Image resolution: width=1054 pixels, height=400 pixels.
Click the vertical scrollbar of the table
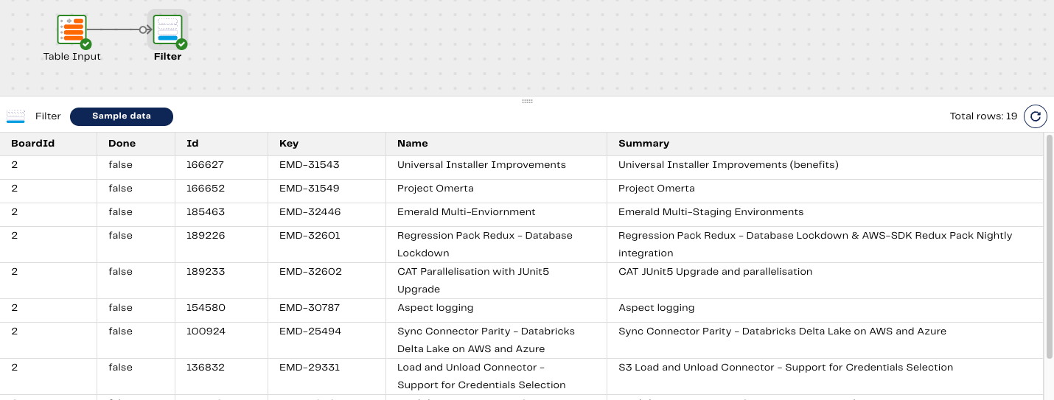[1049, 247]
